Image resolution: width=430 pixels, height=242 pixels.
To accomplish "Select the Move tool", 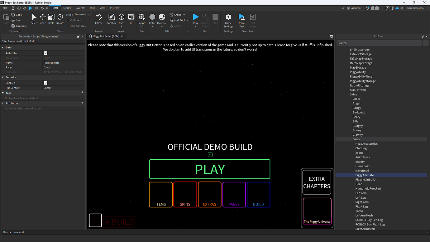I will tap(42, 19).
